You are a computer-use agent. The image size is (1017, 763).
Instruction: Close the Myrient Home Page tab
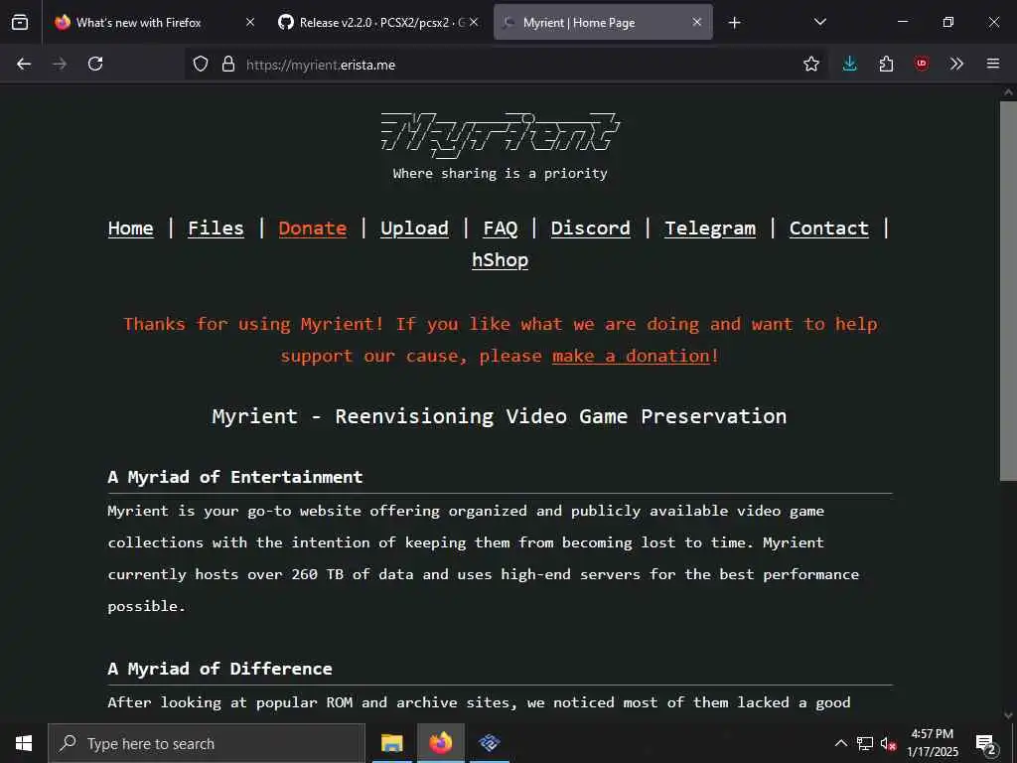pos(697,22)
